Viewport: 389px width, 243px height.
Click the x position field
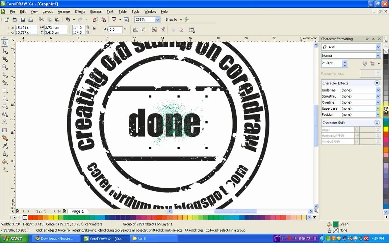coord(26,28)
